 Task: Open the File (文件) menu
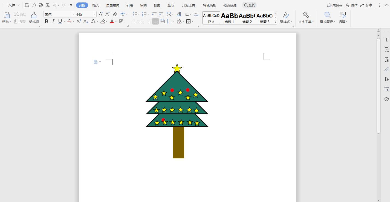click(11, 5)
